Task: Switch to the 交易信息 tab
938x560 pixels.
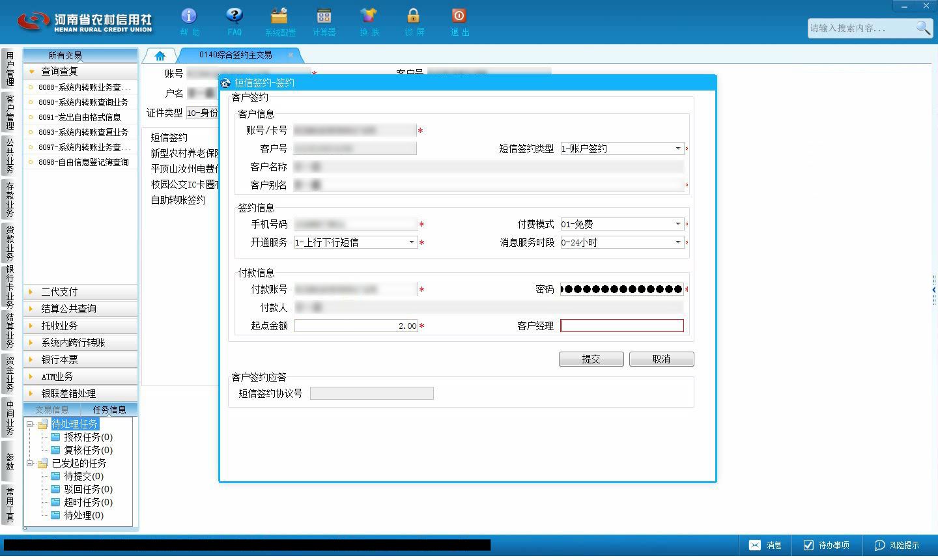Action: tap(52, 410)
